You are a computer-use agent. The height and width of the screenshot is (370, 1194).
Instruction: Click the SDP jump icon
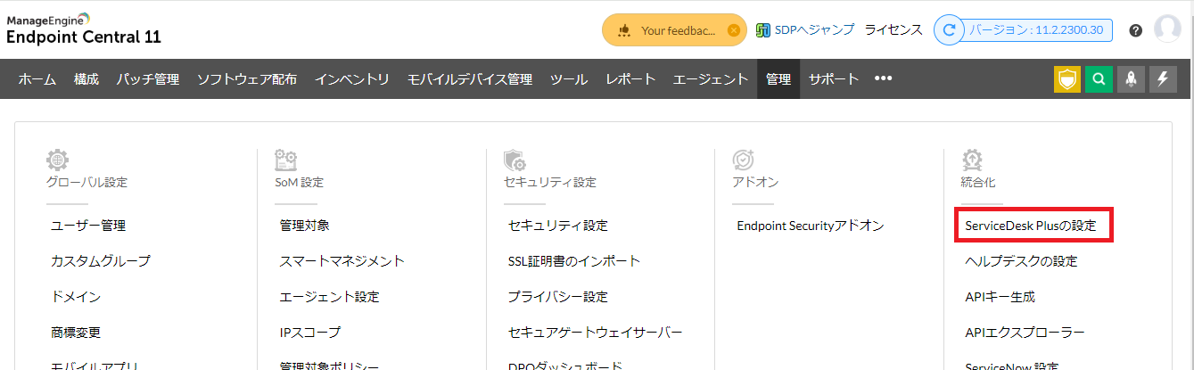point(762,29)
